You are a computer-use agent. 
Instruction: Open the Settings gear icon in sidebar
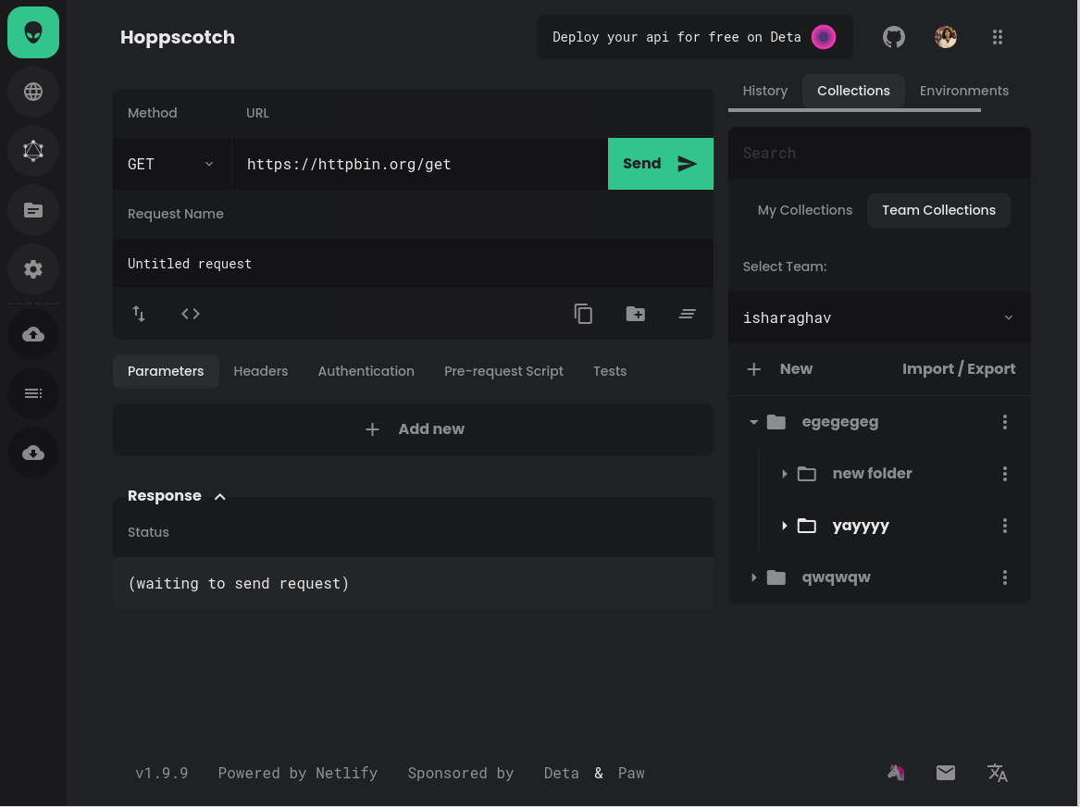tap(33, 269)
